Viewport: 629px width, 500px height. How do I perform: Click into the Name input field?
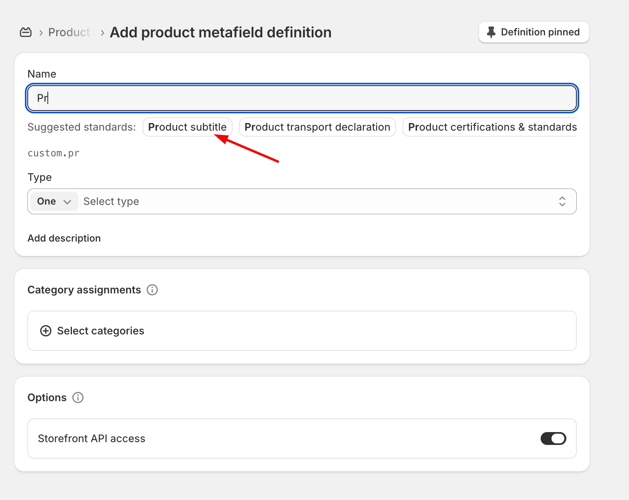point(301,98)
